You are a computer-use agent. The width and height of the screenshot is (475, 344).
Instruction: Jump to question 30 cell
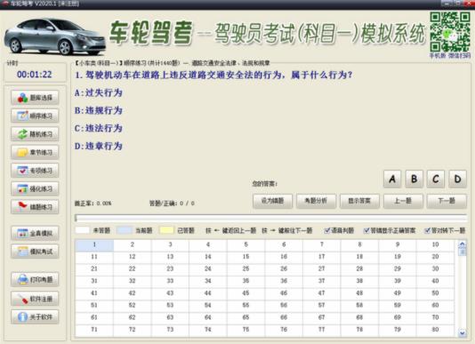tap(435, 269)
